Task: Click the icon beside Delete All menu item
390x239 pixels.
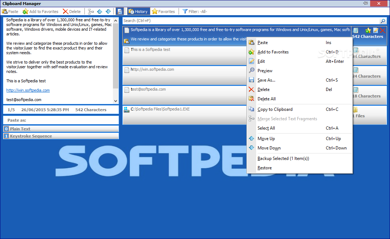Action: click(x=251, y=99)
